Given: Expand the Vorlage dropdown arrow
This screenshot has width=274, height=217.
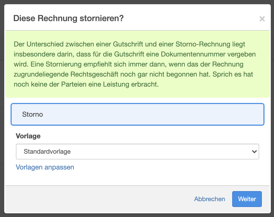Looking at the screenshot, I should tap(254, 152).
